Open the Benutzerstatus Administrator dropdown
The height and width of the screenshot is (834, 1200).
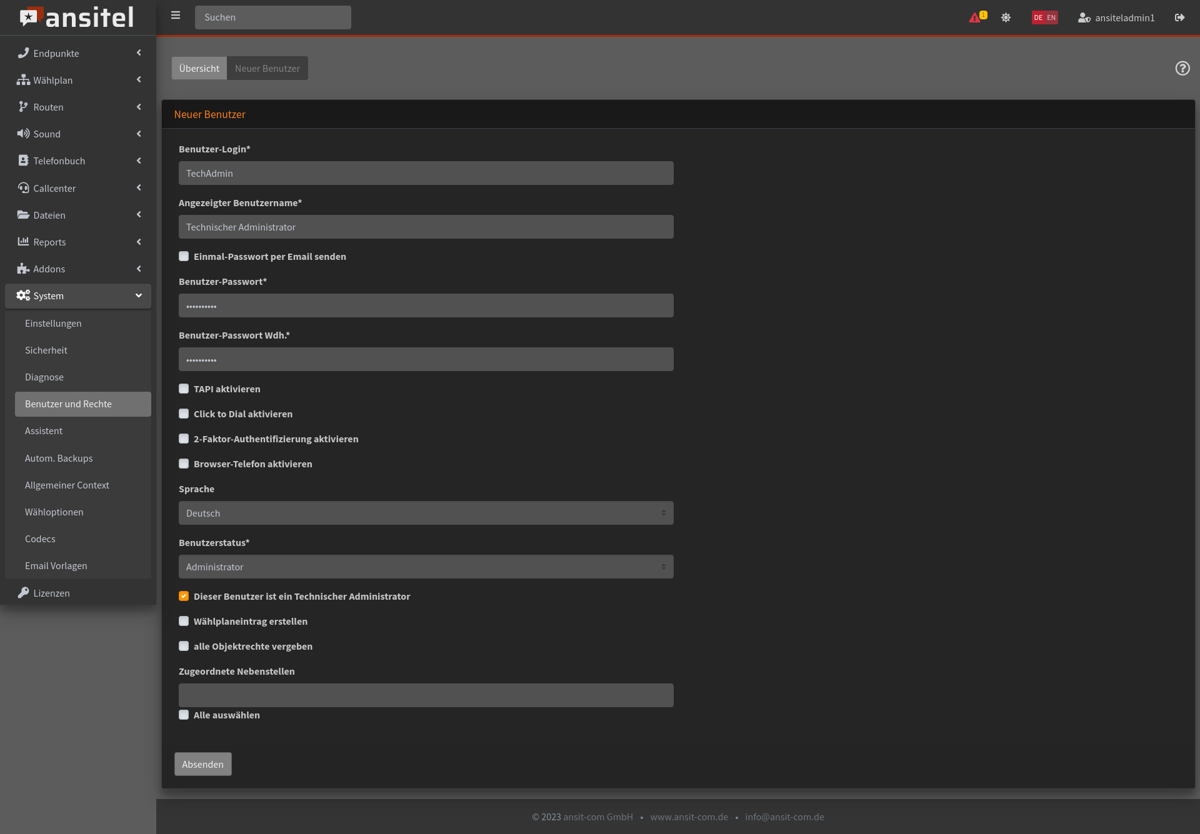pos(426,567)
